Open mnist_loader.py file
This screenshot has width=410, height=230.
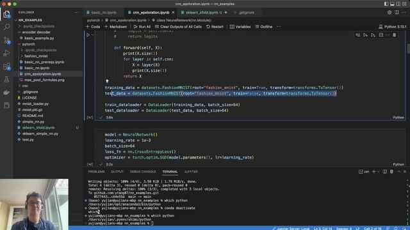click(x=35, y=103)
